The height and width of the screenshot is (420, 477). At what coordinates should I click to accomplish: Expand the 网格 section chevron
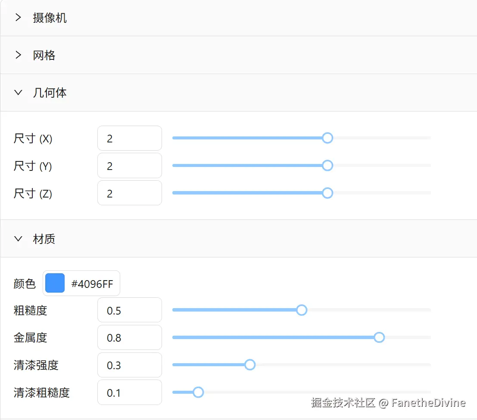point(18,55)
